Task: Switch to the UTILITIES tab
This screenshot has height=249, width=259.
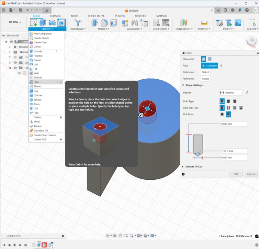Action: point(141,16)
